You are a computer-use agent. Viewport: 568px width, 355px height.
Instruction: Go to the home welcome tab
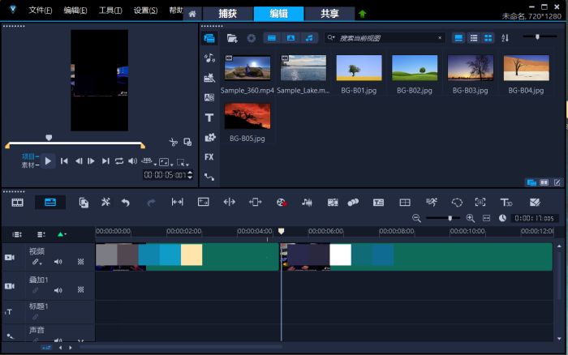point(192,14)
